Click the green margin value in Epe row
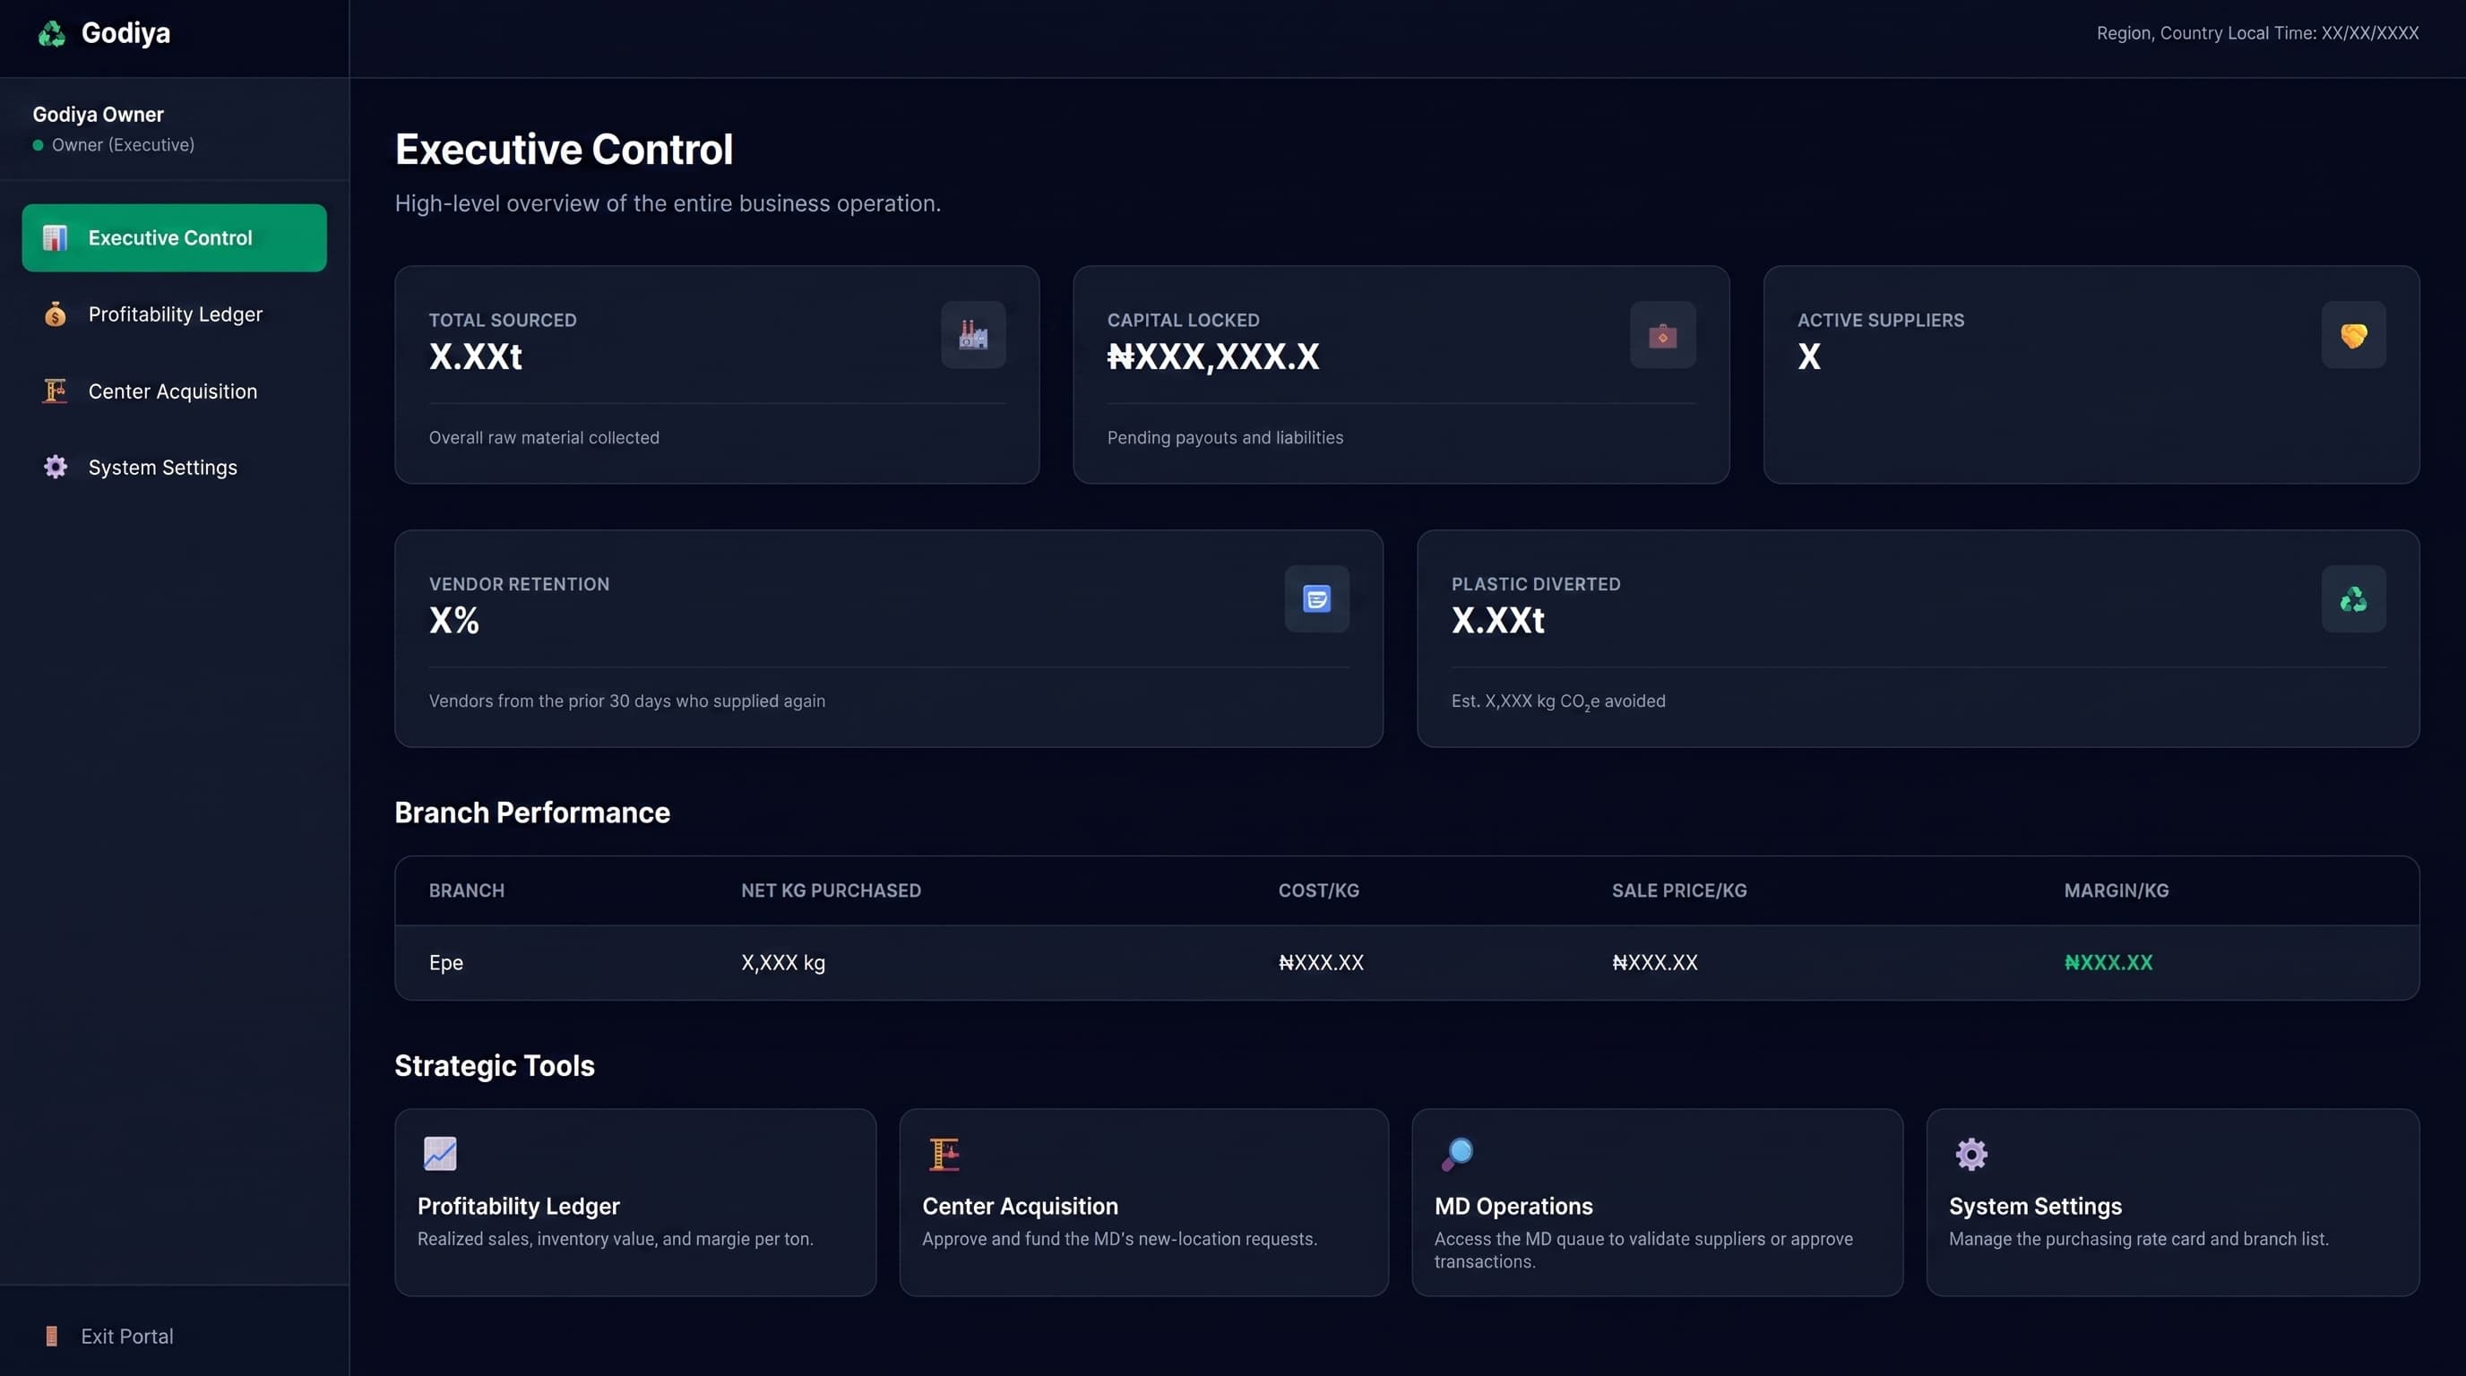The height and width of the screenshot is (1376, 2466). tap(2108, 963)
